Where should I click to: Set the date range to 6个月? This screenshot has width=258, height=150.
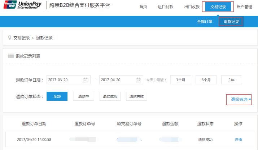[x=206, y=80]
